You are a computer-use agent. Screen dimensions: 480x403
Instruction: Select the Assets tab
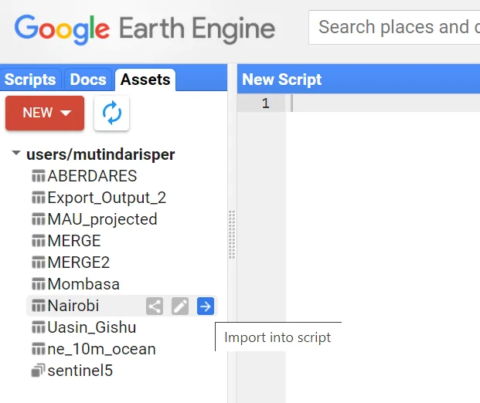pos(145,80)
